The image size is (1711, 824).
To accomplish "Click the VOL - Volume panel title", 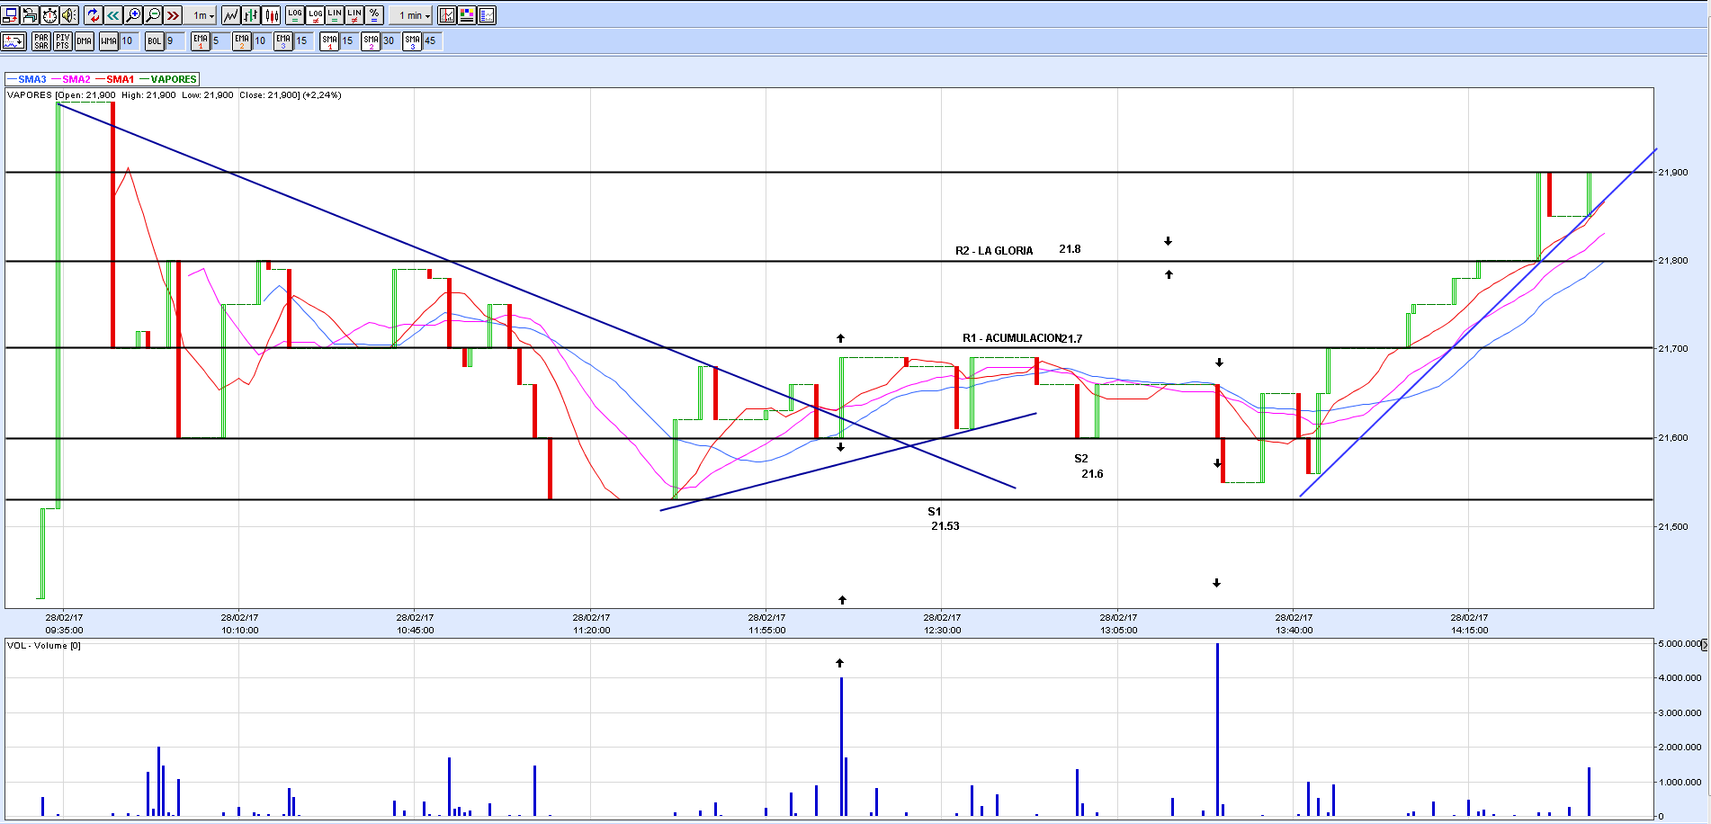I will [x=44, y=646].
